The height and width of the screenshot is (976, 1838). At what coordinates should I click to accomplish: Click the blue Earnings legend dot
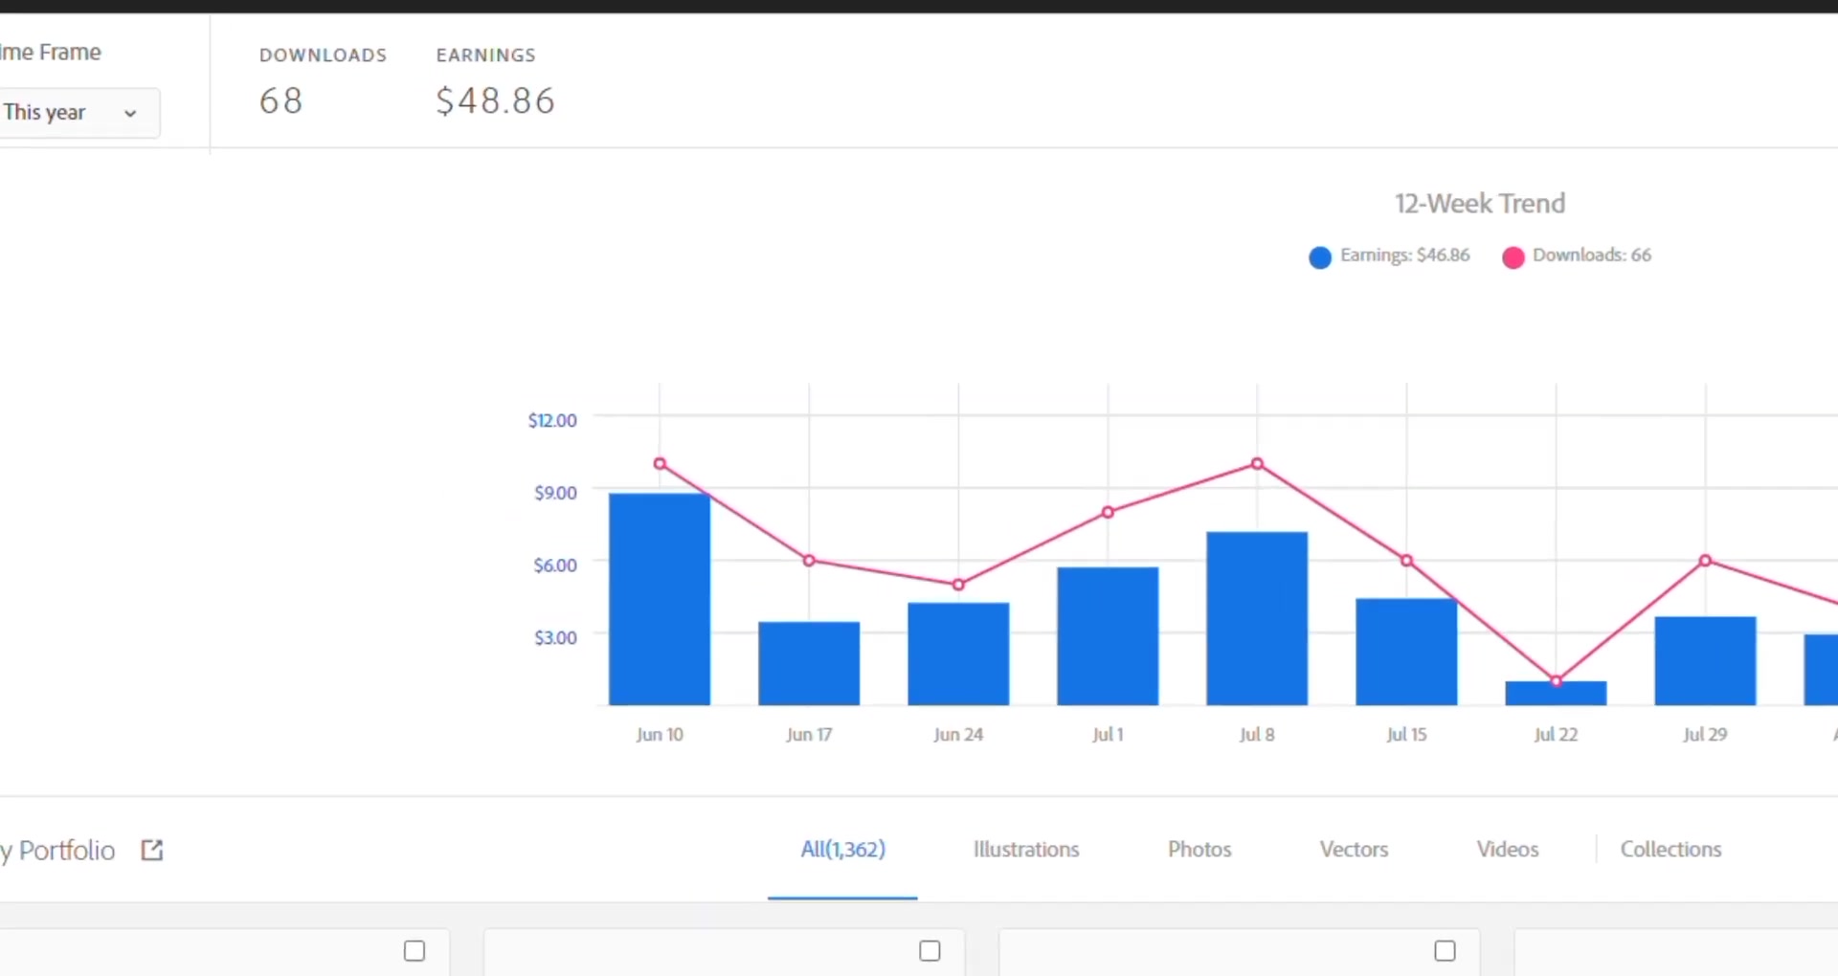(x=1319, y=257)
